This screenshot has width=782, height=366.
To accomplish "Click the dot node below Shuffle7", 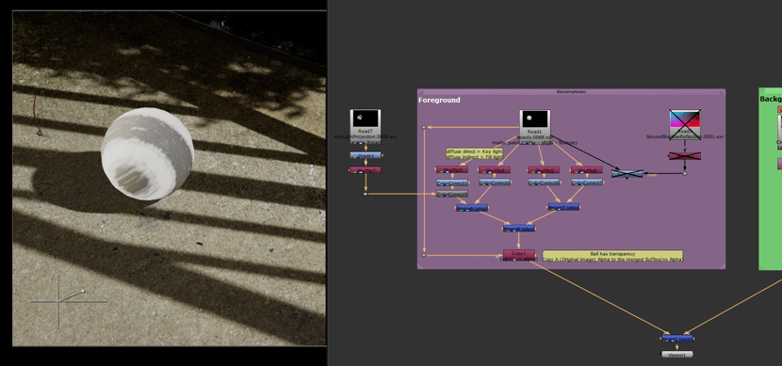I will 365,194.
